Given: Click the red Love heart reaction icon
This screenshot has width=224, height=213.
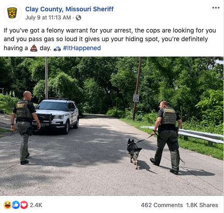Looking at the screenshot, I should point(24,205).
